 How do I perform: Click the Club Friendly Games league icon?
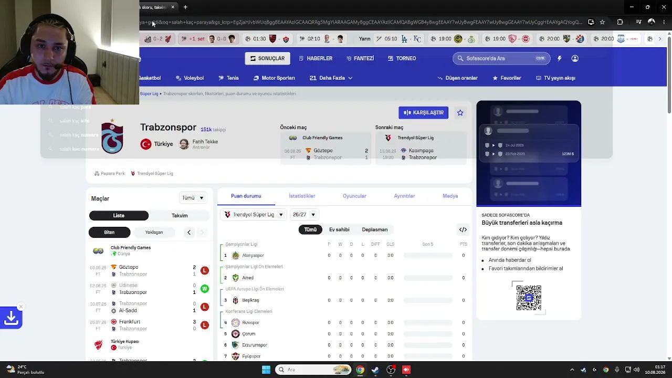pyautogui.click(x=98, y=251)
